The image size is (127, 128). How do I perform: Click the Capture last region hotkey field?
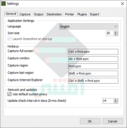click(93, 74)
